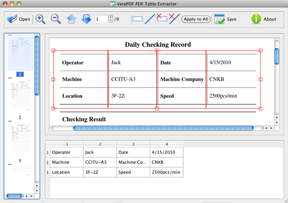288x203 pixels.
Task: Click top-left handle of red selection box
Action: click(x=53, y=50)
